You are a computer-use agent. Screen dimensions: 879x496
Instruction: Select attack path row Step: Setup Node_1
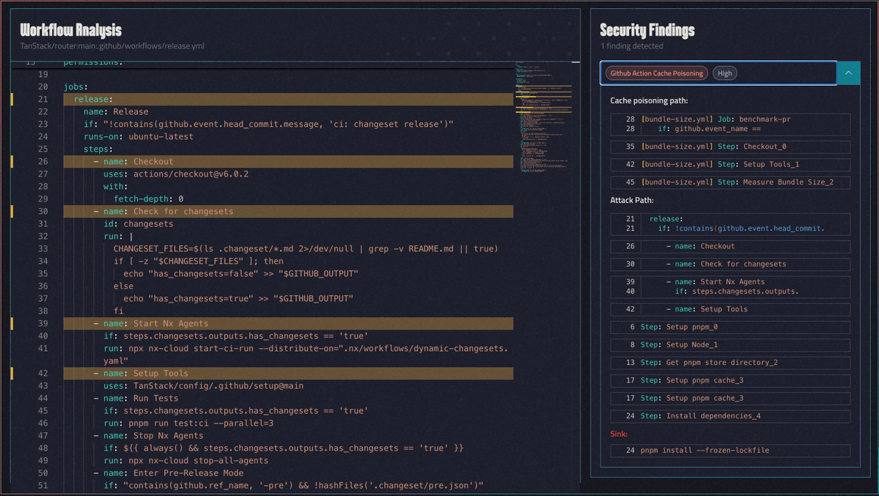coord(730,345)
